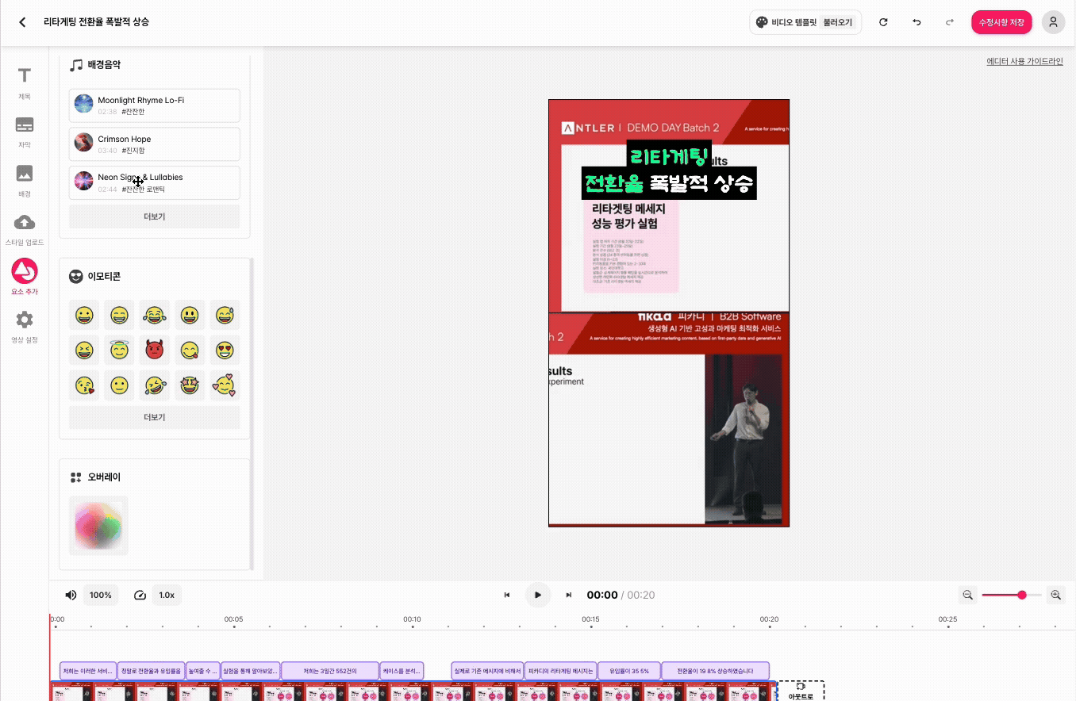Select the Crimson Hope music track

pos(155,144)
